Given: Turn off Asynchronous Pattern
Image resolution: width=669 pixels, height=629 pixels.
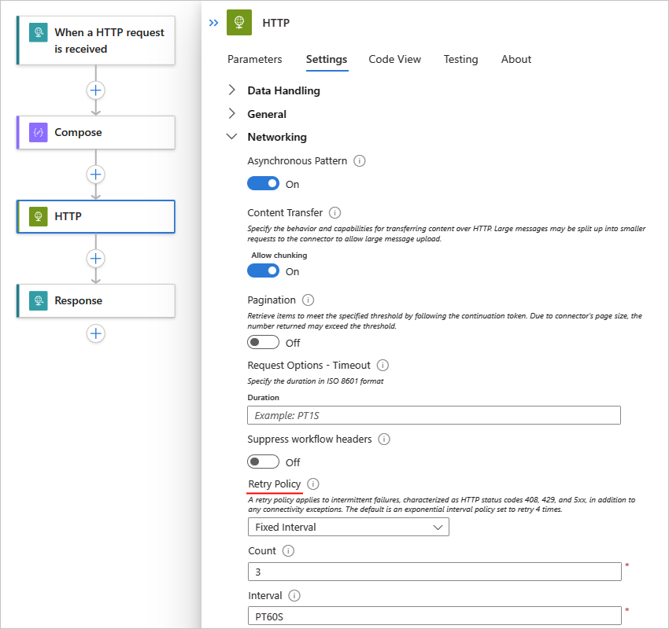Looking at the screenshot, I should point(263,182).
